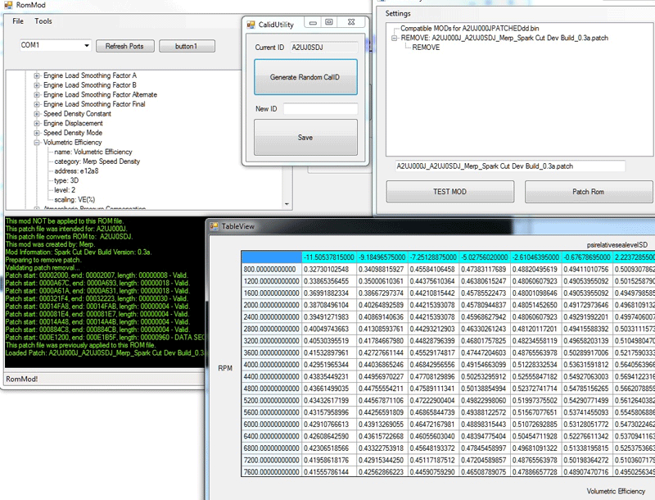Open the COM1 port dropdown
655x500 pixels.
click(x=85, y=46)
